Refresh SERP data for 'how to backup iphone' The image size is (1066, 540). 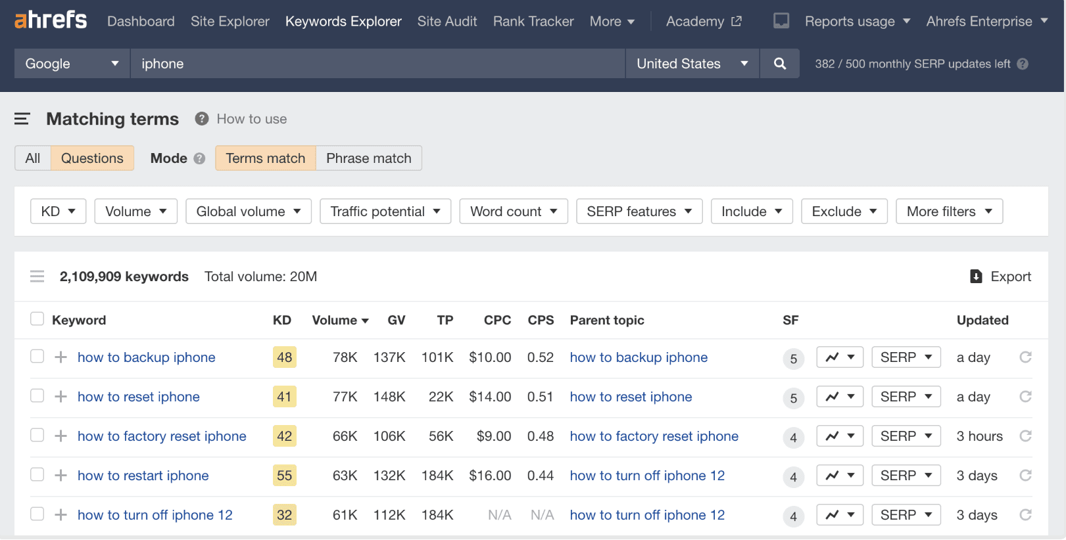pos(1025,357)
